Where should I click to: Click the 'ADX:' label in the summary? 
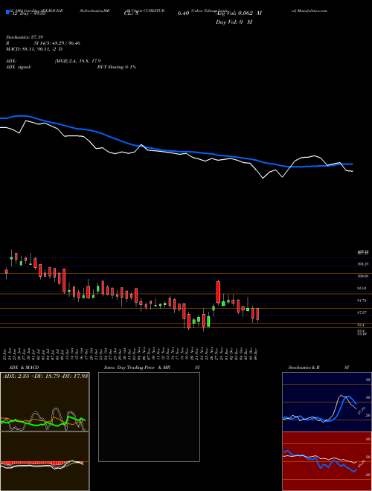pos(11,61)
